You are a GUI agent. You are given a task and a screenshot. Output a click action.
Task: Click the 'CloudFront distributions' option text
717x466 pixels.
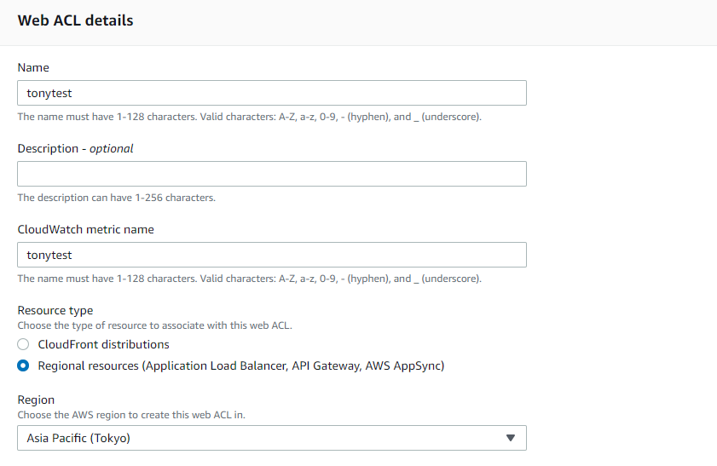coord(103,345)
